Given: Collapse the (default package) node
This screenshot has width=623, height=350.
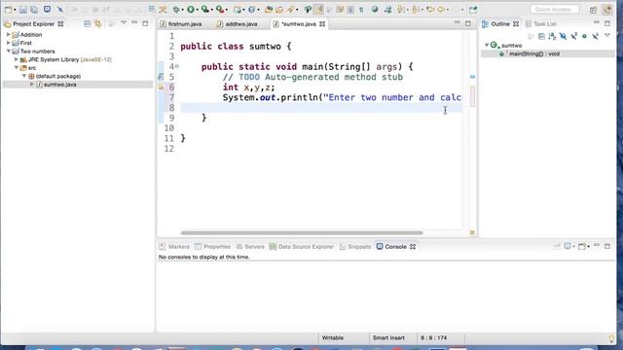Looking at the screenshot, I should tap(23, 76).
